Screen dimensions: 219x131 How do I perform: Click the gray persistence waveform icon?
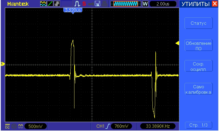57,4
